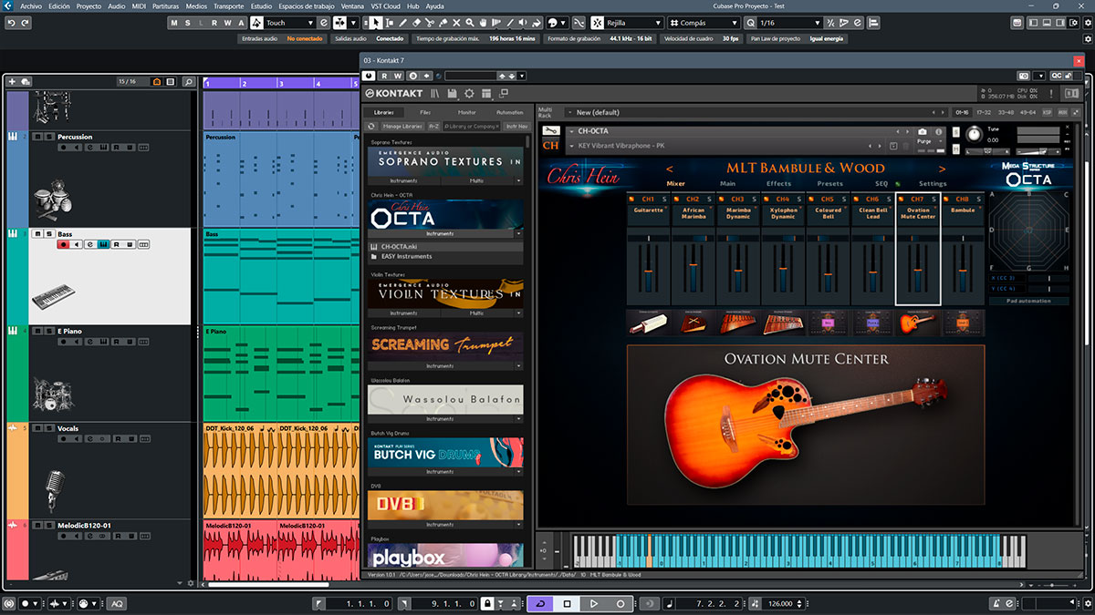Toggle the CH1 channel enable button
This screenshot has height=615, width=1095.
tap(631, 199)
